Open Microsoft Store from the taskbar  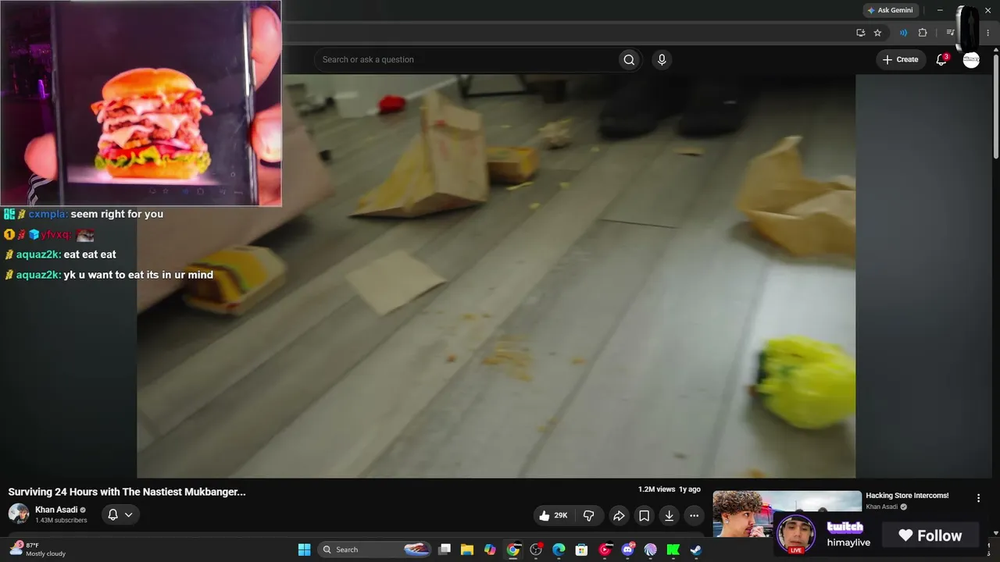click(x=581, y=550)
